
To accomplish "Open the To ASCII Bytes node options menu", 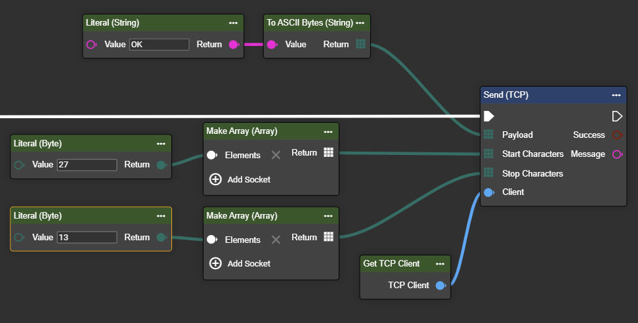I will 361,23.
